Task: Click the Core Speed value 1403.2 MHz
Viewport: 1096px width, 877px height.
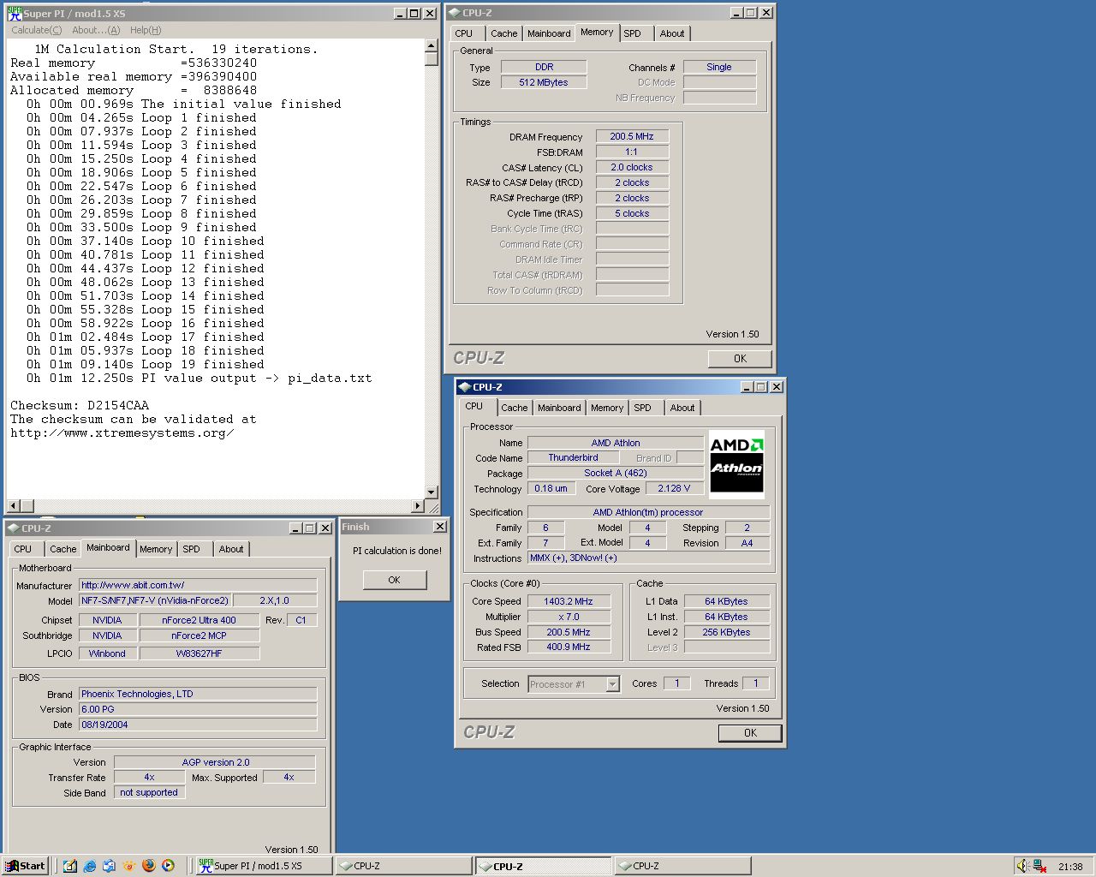Action: [569, 601]
